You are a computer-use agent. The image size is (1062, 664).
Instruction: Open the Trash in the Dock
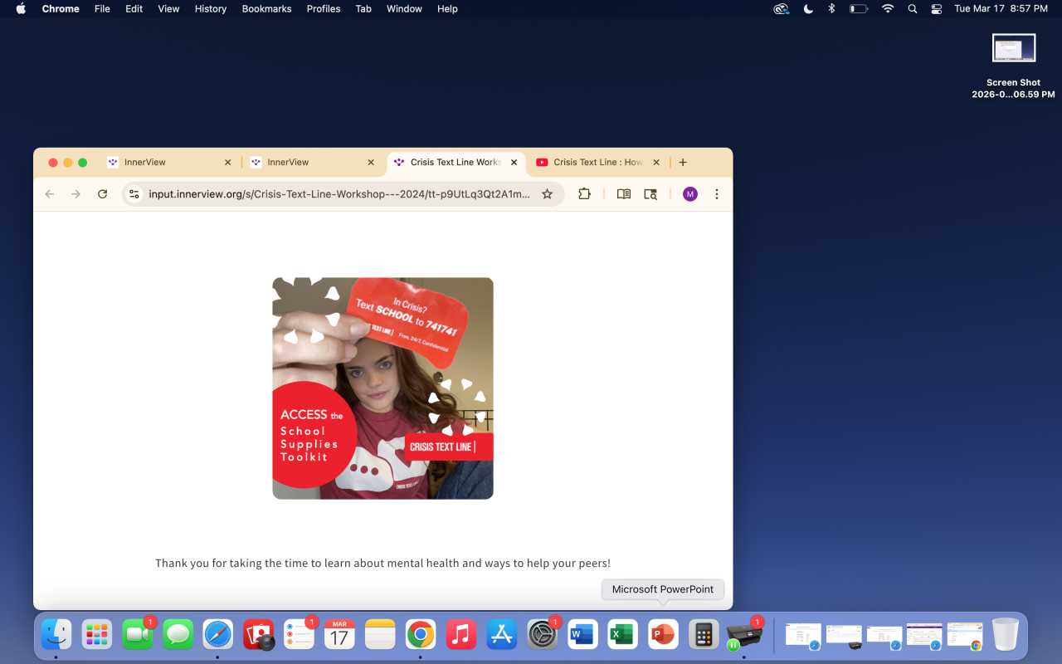click(x=1006, y=635)
